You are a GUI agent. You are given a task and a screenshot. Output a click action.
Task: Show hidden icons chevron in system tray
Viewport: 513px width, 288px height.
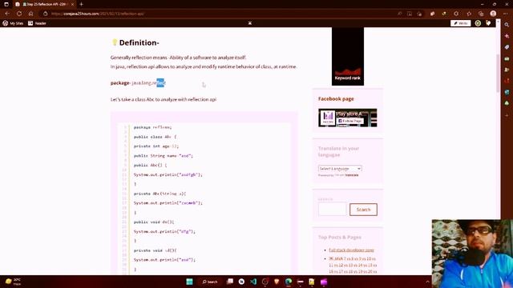tap(427, 282)
